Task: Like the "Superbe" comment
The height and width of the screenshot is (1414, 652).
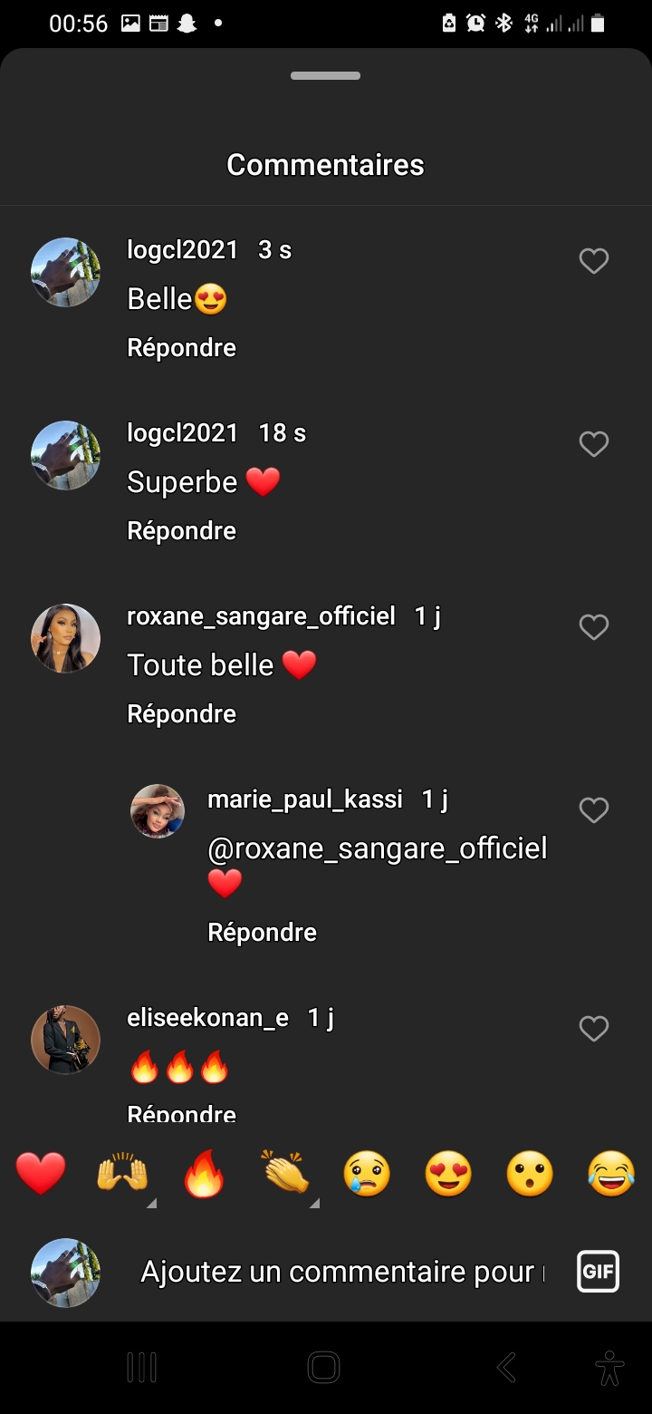Action: coord(593,444)
